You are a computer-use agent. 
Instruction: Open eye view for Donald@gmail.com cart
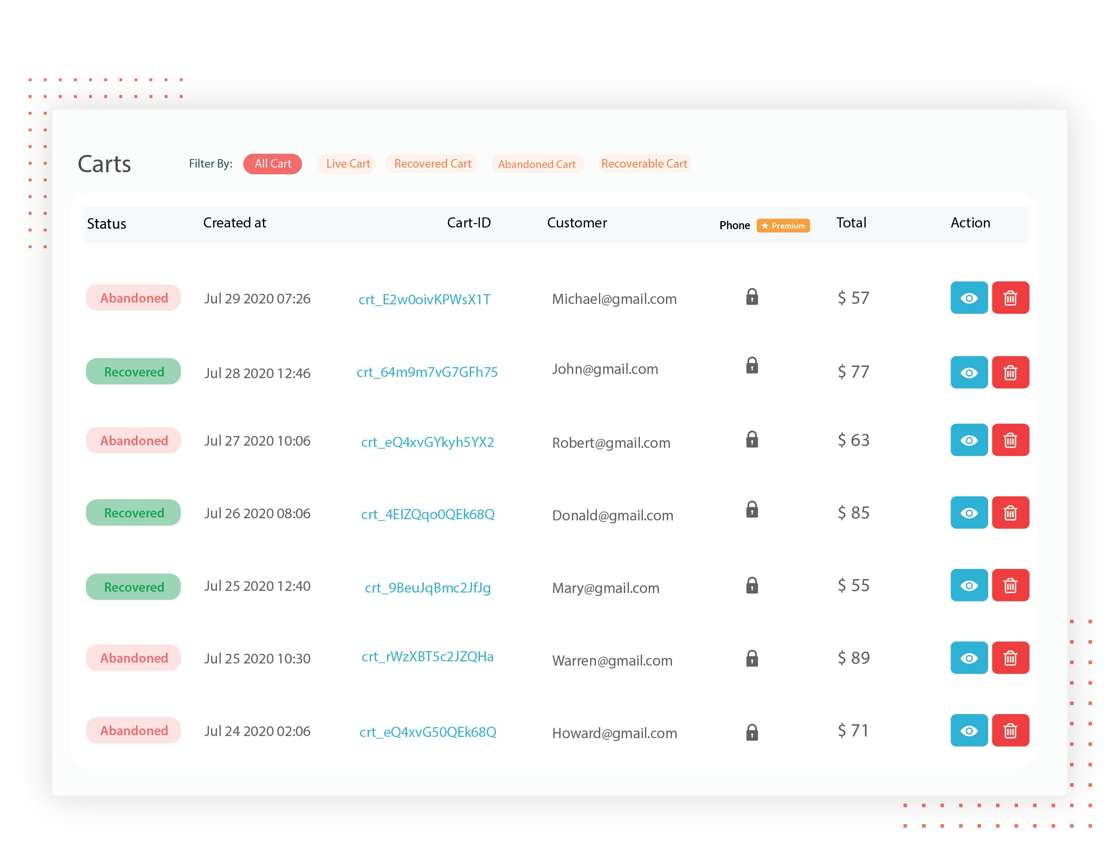point(969,512)
